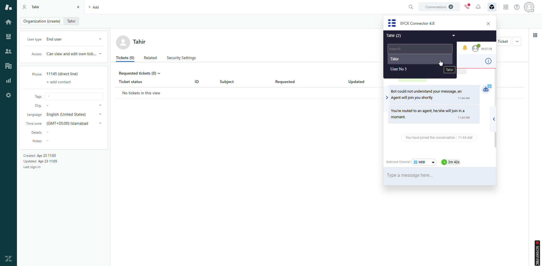Expand Requested tickets chevron
Screen dimensions: 542x266
point(159,73)
